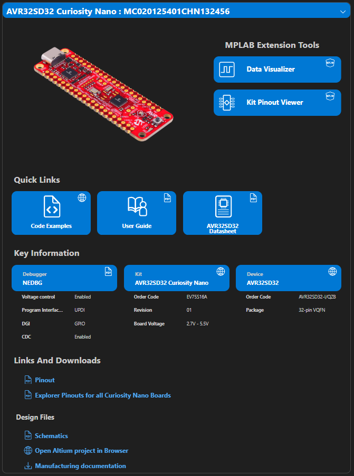Click the Enabled value next to CDC

point(83,337)
